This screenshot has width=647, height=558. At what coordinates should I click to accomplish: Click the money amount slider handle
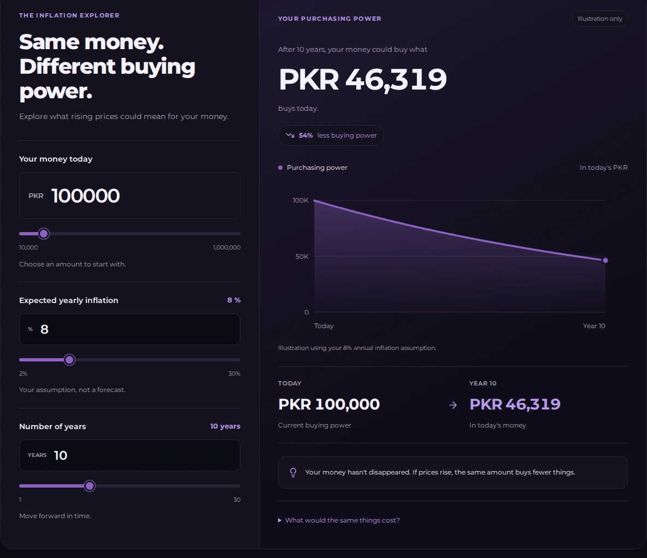click(44, 234)
